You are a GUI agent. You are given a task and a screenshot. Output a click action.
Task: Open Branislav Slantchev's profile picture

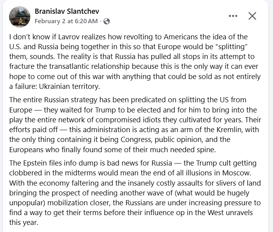coord(19,17)
